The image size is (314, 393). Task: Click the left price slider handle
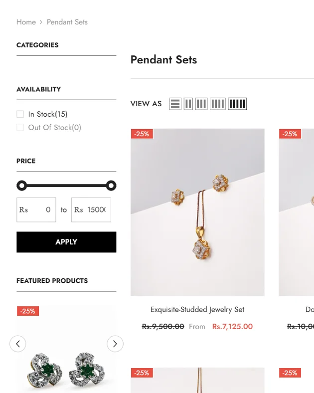pyautogui.click(x=21, y=186)
